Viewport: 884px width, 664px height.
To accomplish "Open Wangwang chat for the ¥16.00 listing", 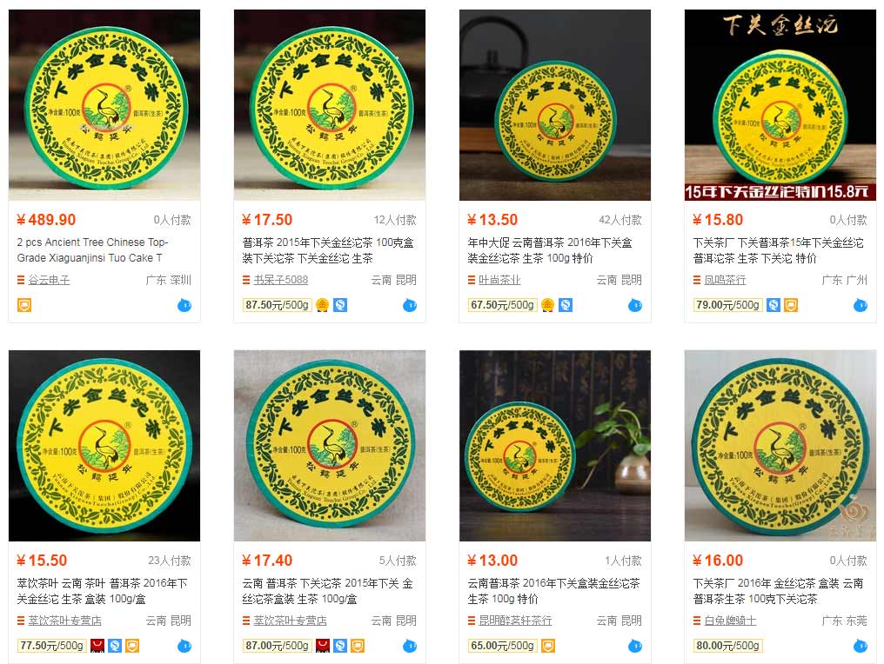I will coord(861,647).
